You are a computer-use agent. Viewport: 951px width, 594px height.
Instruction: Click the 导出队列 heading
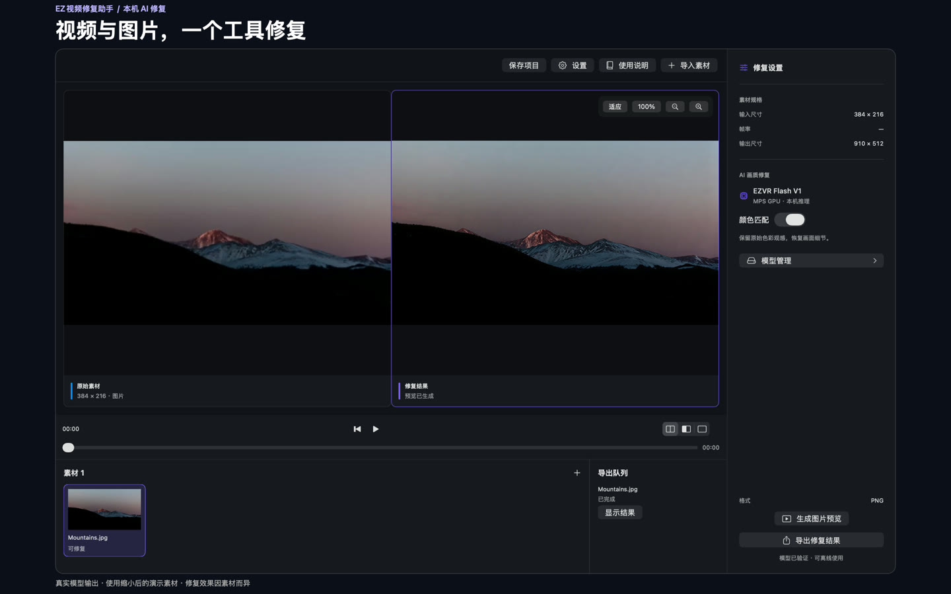pos(613,473)
